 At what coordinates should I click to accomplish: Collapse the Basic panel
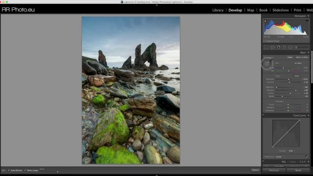309,52
